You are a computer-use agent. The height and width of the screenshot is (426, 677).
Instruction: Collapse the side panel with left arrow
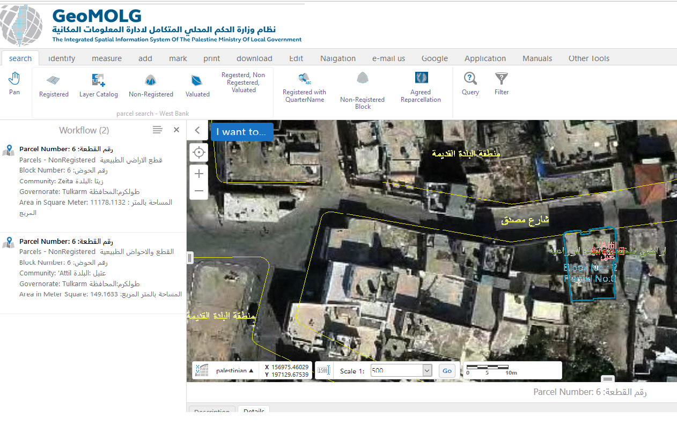pyautogui.click(x=197, y=130)
